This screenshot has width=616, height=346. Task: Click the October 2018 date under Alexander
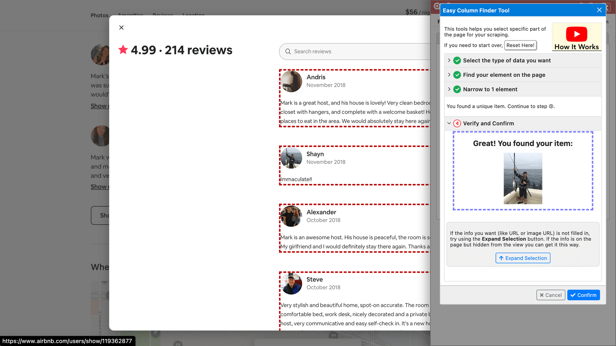click(x=323, y=220)
